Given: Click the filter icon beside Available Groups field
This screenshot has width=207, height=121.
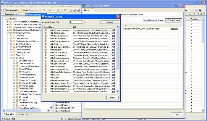Looking at the screenshot, I should click(x=85, y=22).
